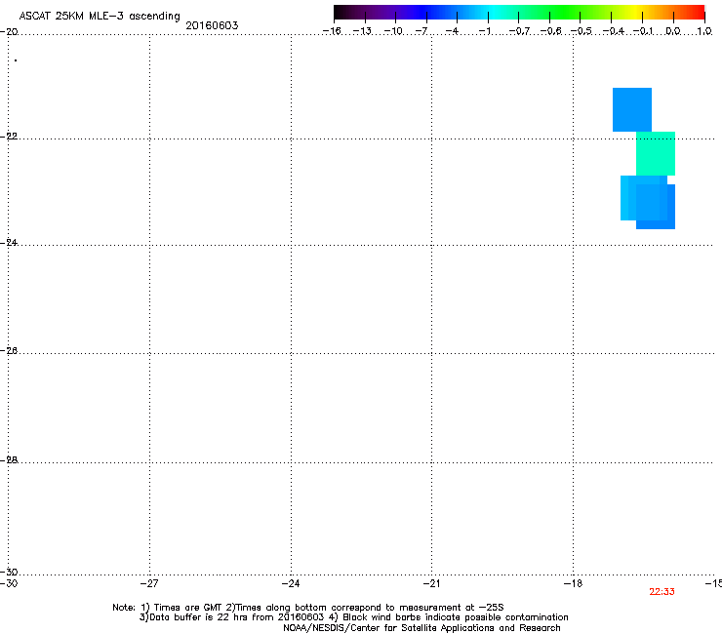Click the -4 colorbar tick label
Screen dimensions: 722x634
(x=452, y=31)
